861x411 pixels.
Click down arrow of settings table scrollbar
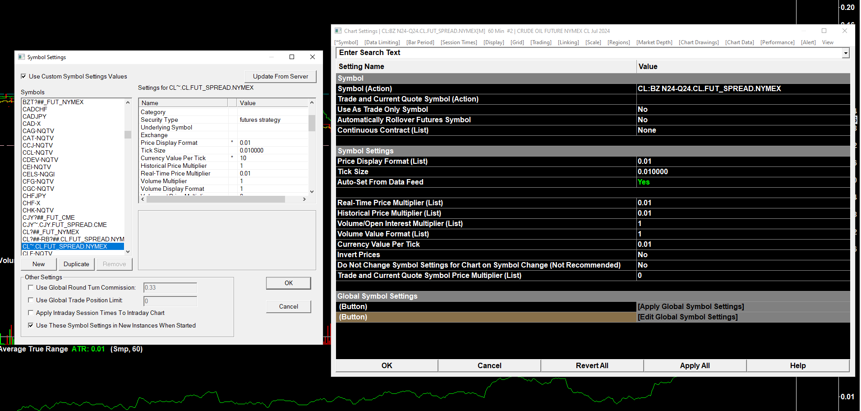[312, 191]
